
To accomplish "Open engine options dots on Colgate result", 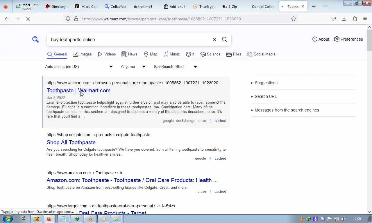I will pos(210,159).
